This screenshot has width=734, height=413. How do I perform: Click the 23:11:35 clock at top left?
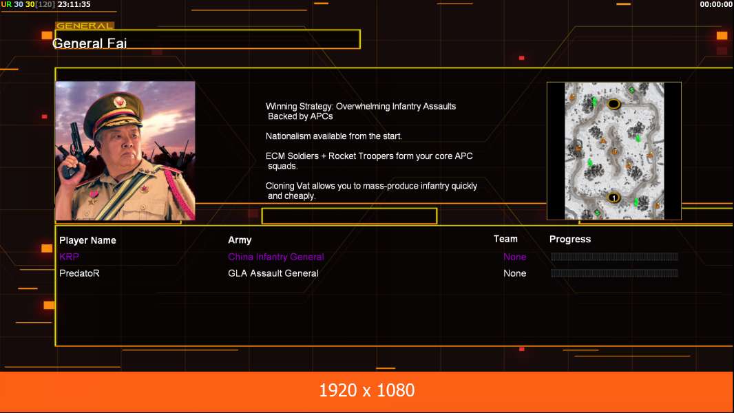[74, 4]
